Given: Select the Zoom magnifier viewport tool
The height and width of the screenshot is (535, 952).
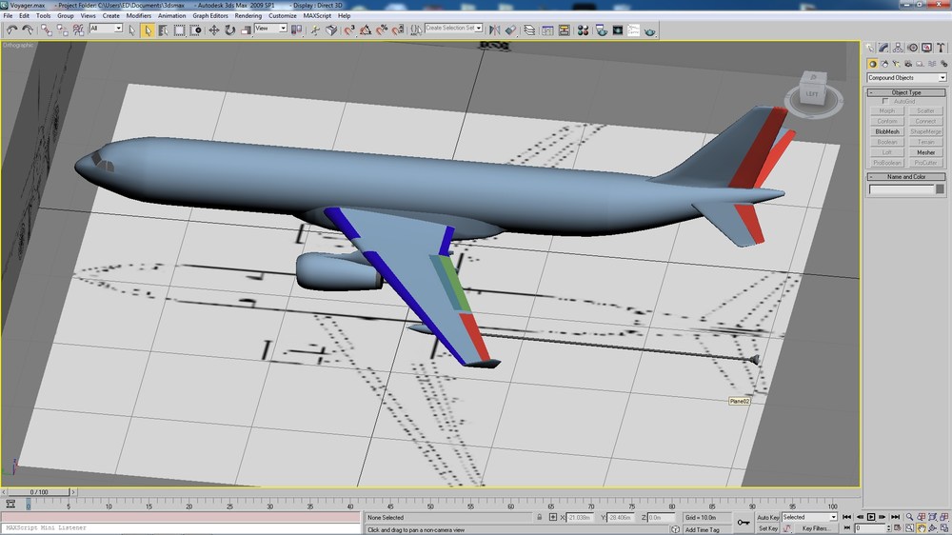Looking at the screenshot, I should 909,517.
